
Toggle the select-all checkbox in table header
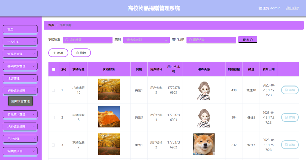tap(54, 69)
